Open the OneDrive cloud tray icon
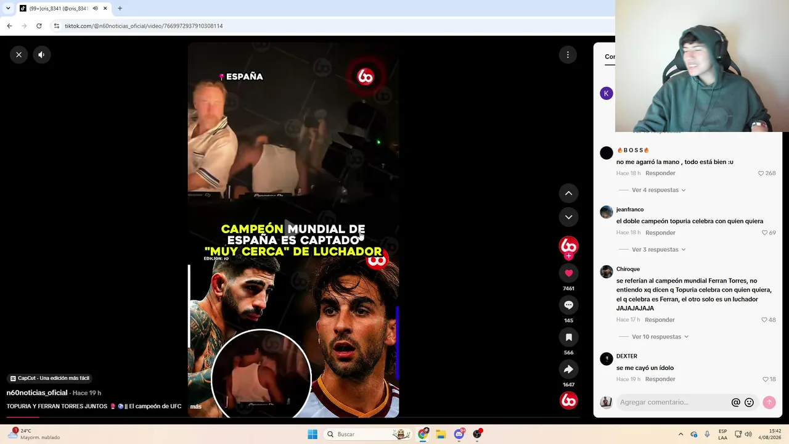The width and height of the screenshot is (789, 444). 694,434
